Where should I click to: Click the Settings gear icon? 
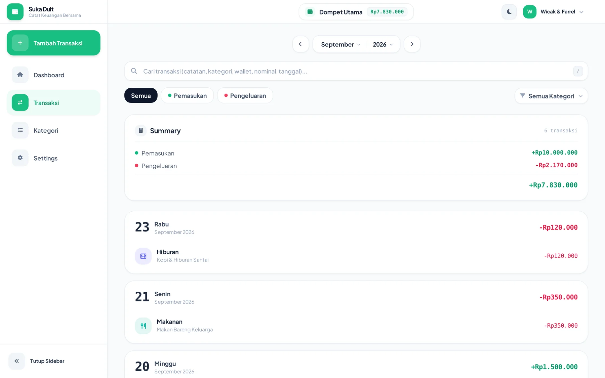[20, 158]
